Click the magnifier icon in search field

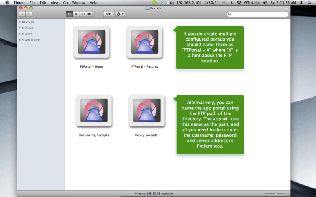(229, 14)
